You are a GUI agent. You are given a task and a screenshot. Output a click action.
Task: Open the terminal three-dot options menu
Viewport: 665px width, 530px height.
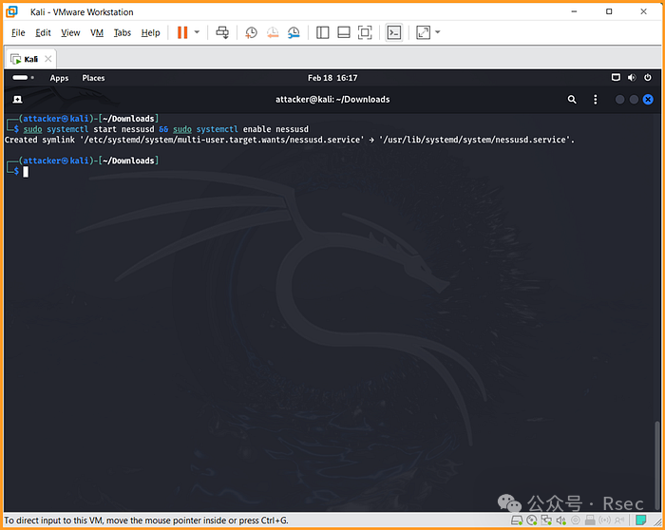[596, 99]
